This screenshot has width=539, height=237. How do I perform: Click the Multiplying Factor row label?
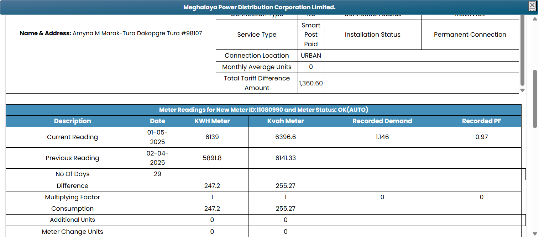coord(72,197)
